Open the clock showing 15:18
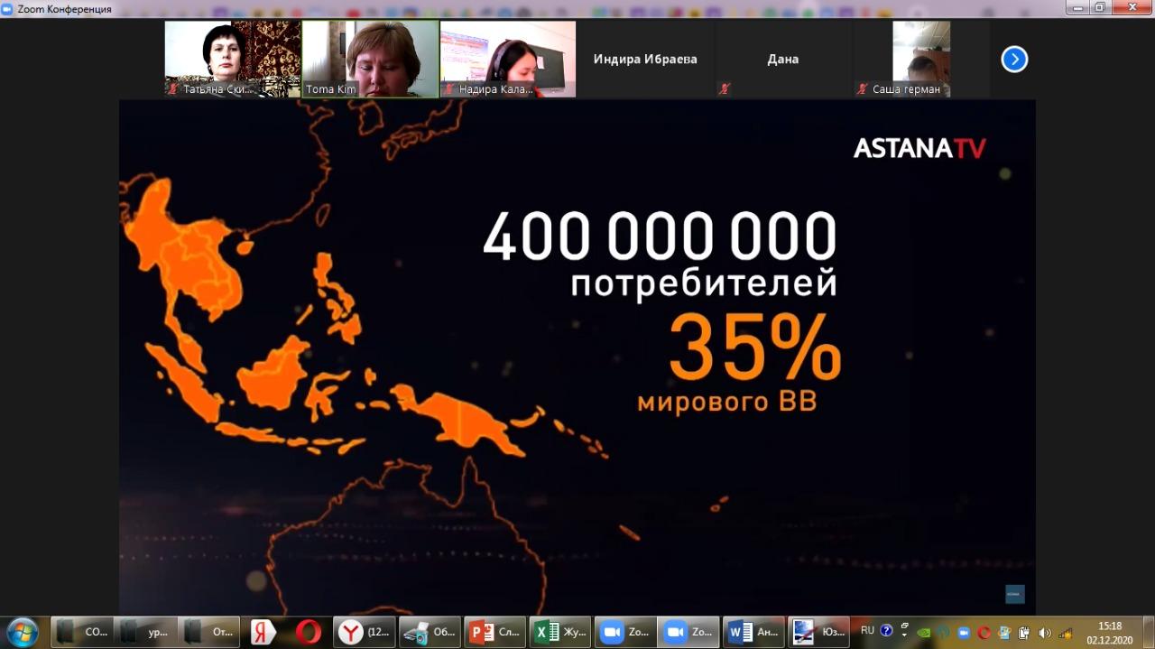 point(1110,632)
